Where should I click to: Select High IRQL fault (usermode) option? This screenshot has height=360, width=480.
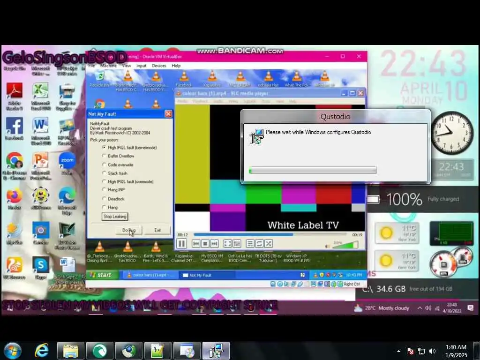click(128, 181)
